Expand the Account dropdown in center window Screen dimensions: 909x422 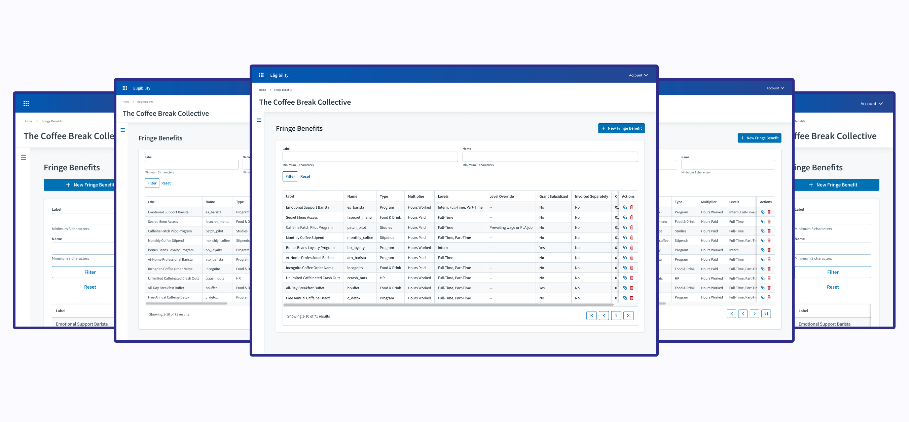(x=638, y=75)
